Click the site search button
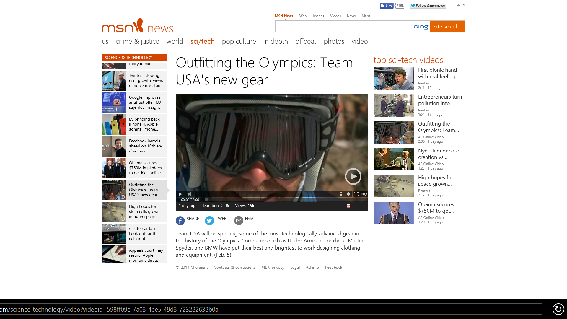The width and height of the screenshot is (567, 319). coord(446,27)
